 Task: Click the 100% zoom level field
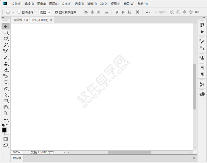click(16, 152)
